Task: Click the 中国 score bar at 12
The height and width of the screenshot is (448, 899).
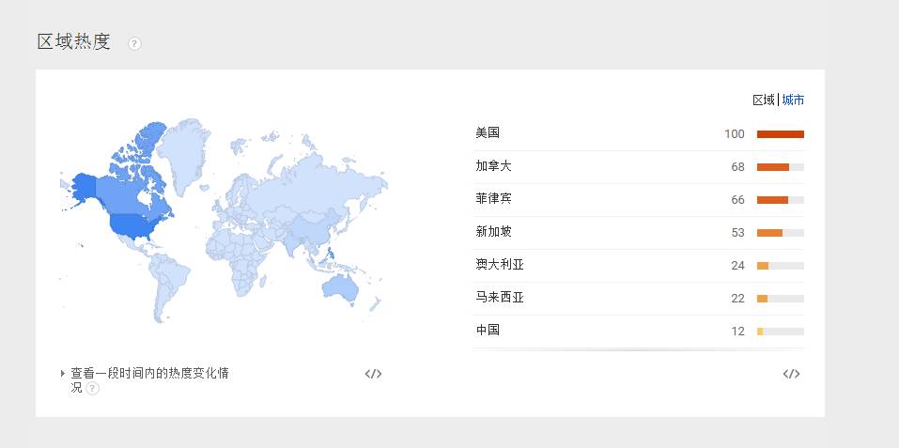Action: 781,332
